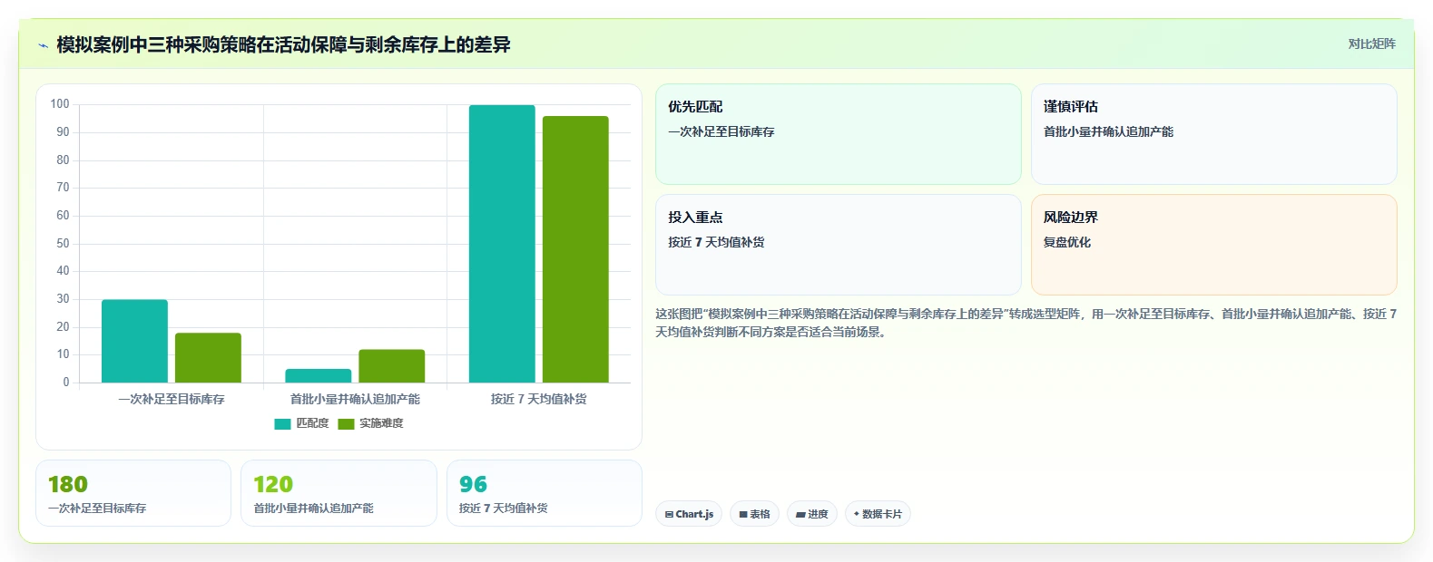Click the title 模拟案例中三种采购策略 heading
Viewport: 1433px width, 562px height.
coord(283,44)
